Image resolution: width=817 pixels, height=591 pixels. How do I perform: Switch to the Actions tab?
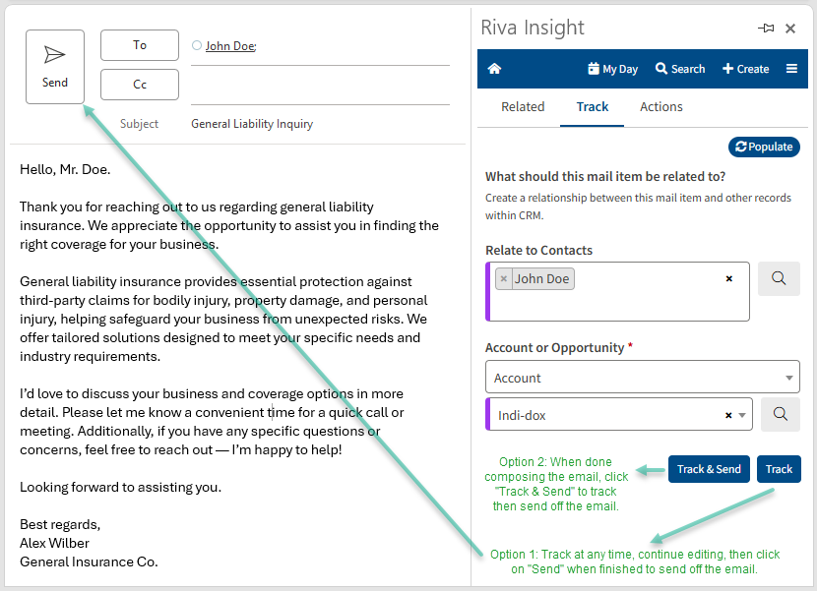(x=660, y=107)
